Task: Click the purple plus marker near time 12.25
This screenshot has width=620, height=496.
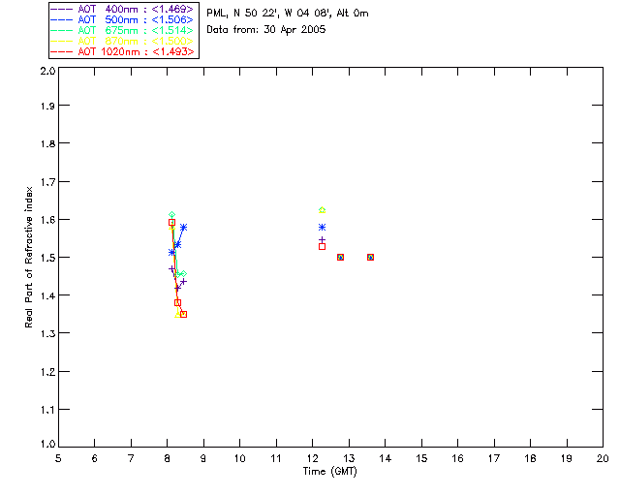Action: click(323, 239)
